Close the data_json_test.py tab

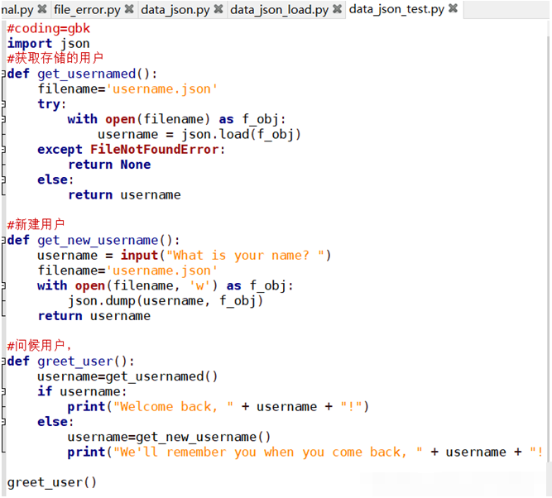click(x=453, y=8)
